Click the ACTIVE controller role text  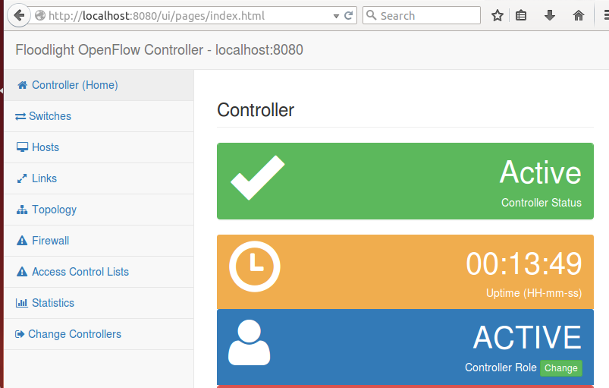coord(527,337)
